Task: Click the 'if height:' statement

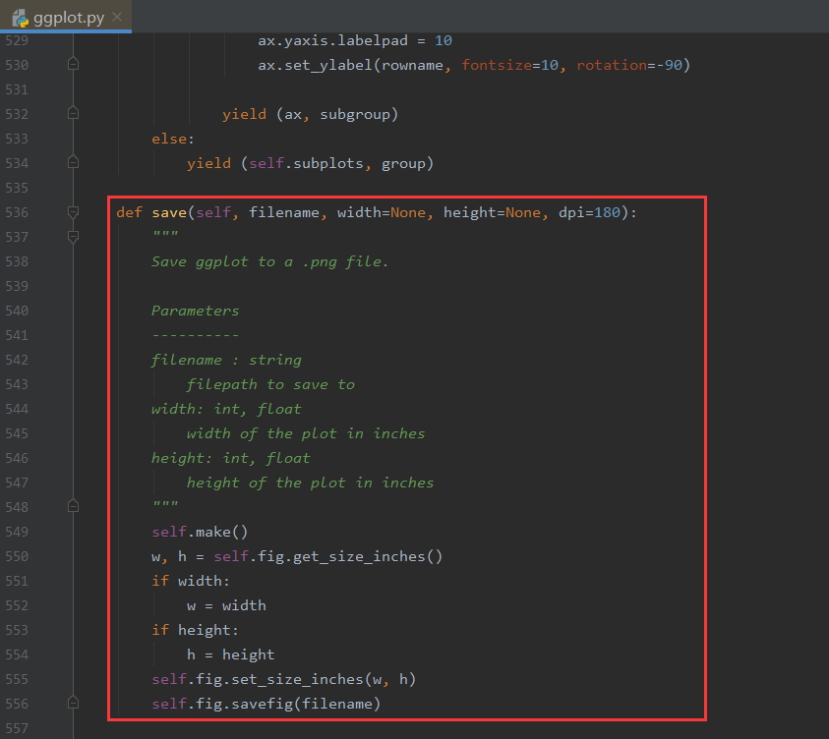Action: [195, 630]
